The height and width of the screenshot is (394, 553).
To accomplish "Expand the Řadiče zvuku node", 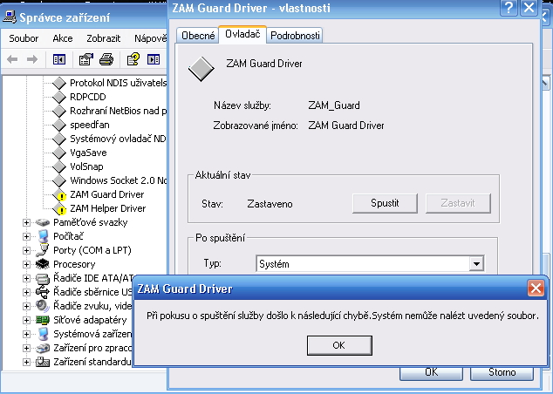I will (26, 306).
